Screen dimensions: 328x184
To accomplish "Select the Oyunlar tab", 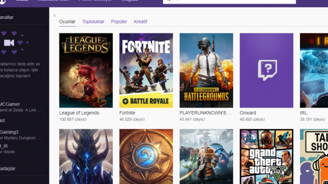I will click(67, 22).
